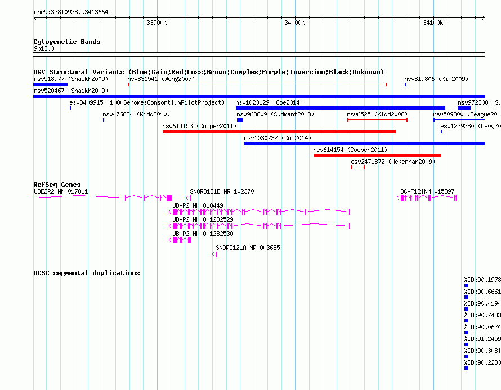Click the %ID:90.2283 segmental duplication block
The image size is (501, 390).
click(466, 368)
